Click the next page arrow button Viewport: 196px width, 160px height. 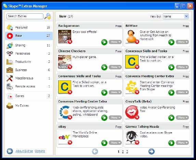tap(152, 151)
